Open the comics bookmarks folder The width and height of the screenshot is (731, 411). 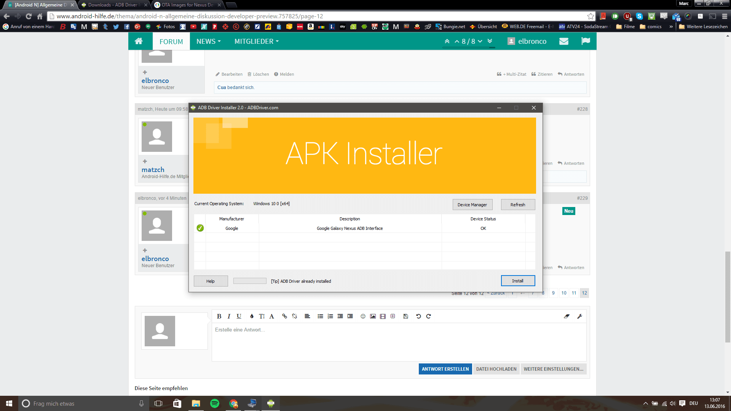tap(651, 27)
